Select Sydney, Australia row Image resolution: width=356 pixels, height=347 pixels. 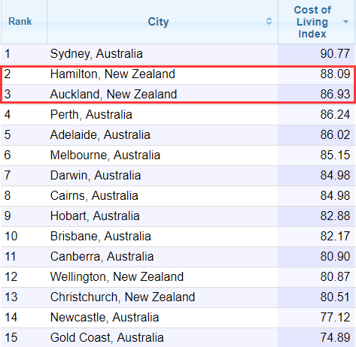point(178,54)
